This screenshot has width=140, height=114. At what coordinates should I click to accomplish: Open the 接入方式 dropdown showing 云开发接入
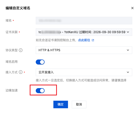pos(84,72)
